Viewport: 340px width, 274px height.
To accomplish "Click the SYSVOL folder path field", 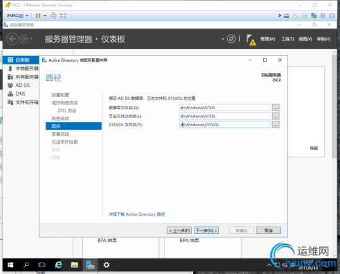I will pyautogui.click(x=225, y=125).
